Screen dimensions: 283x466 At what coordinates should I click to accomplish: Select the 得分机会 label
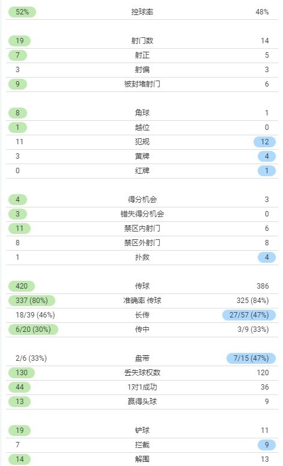point(142,200)
